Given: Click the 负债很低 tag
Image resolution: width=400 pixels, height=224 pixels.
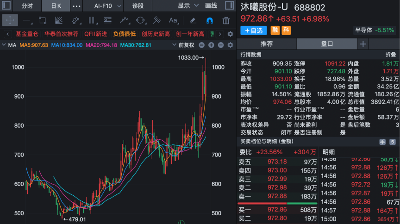Looking at the screenshot, I should click(125, 34).
